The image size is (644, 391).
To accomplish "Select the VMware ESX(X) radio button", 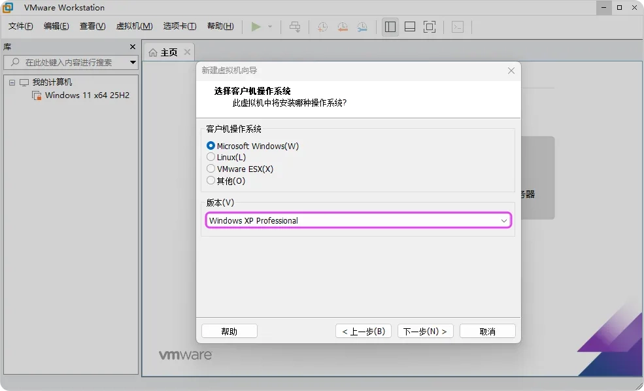I will click(211, 169).
